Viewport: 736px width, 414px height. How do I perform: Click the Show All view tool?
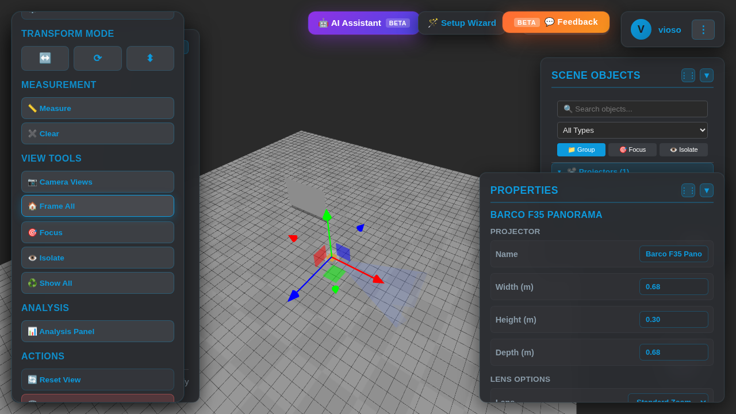click(97, 283)
